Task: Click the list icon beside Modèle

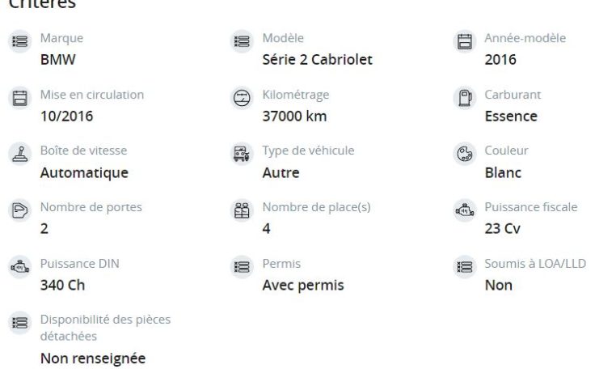Action: coord(242,41)
